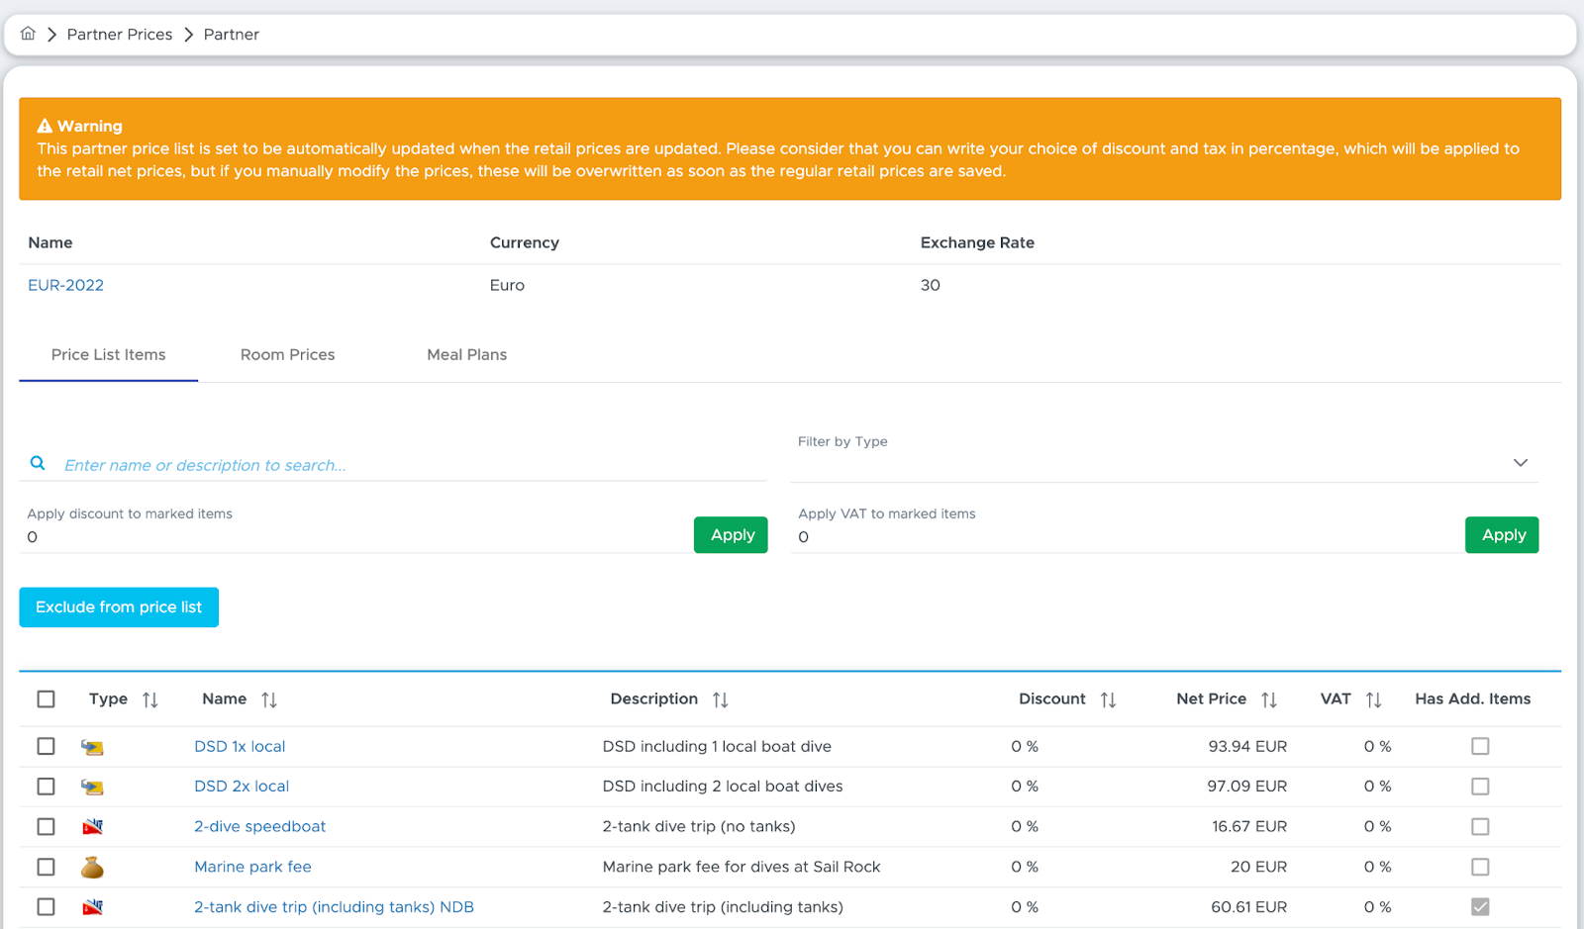Viewport: 1584px width, 929px height.
Task: Toggle Has Add. Items for Marine park fee
Action: 1480,867
